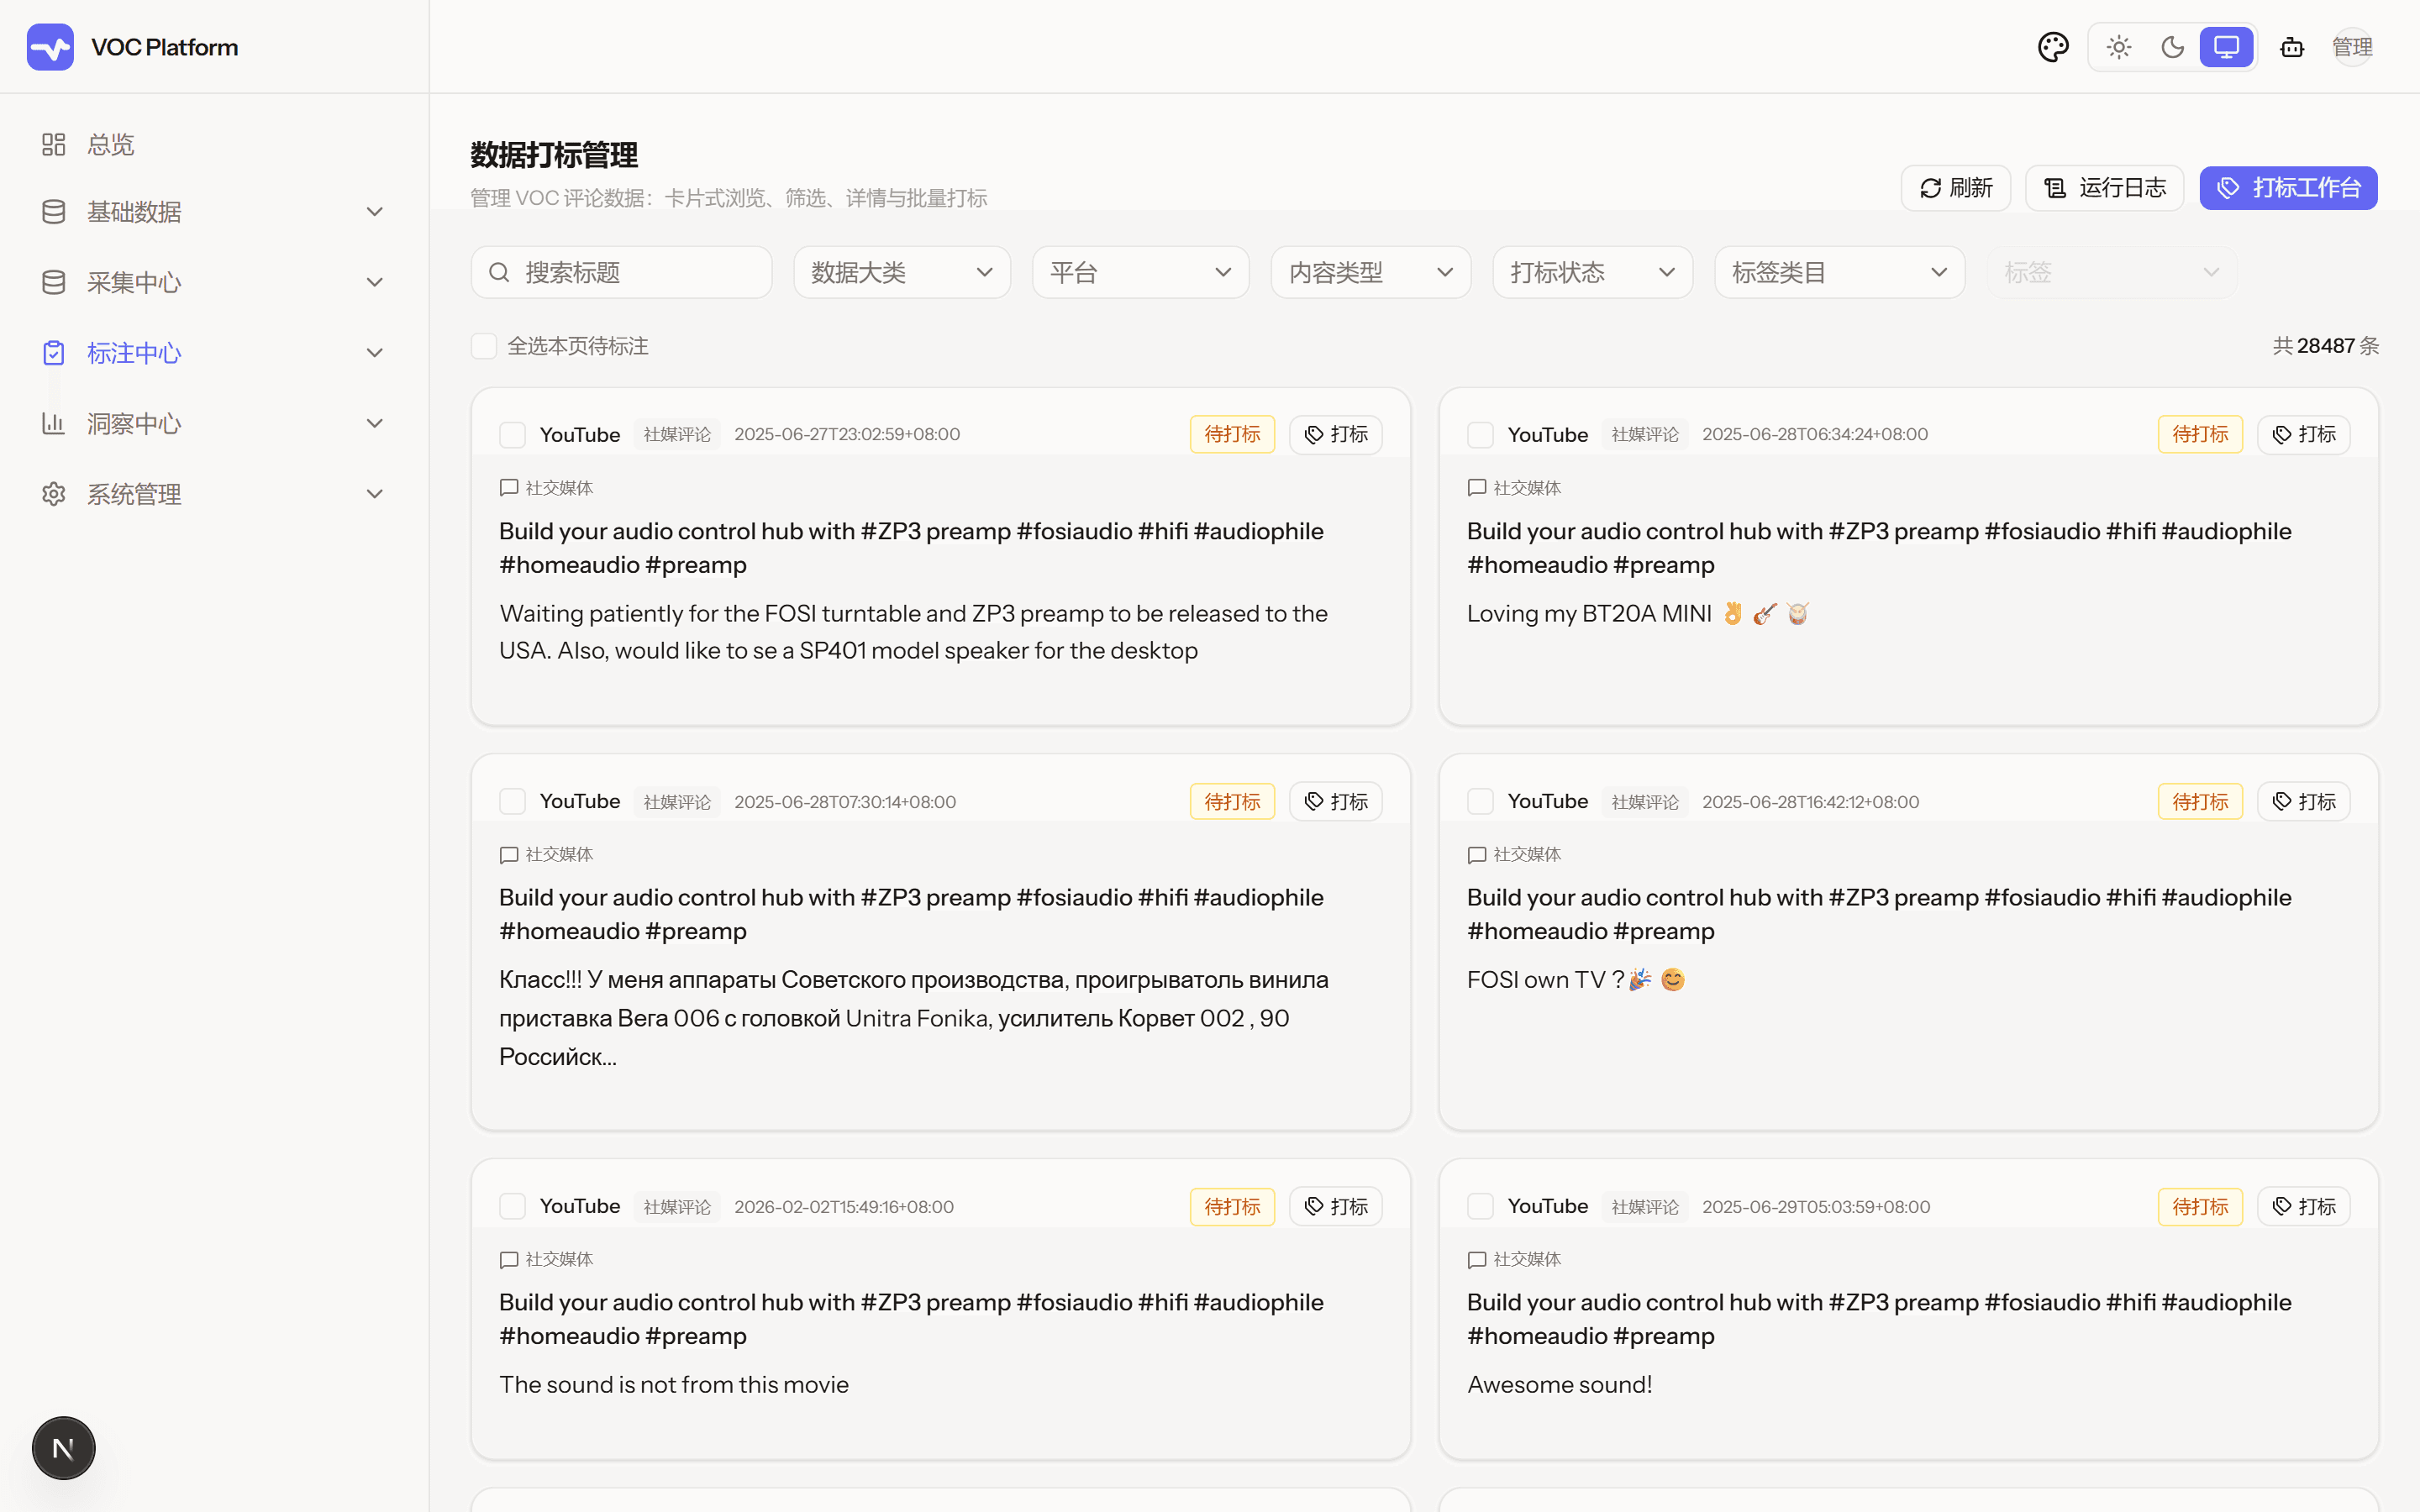Open the robot assistant icon
The height and width of the screenshot is (1512, 2420).
(2292, 47)
